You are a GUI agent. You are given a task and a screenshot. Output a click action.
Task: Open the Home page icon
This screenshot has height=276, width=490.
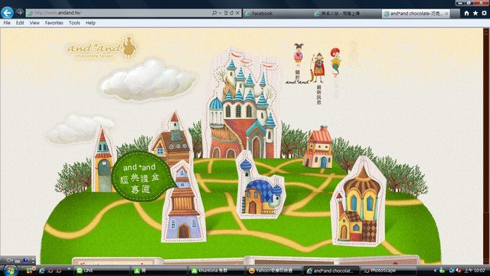pos(466,13)
